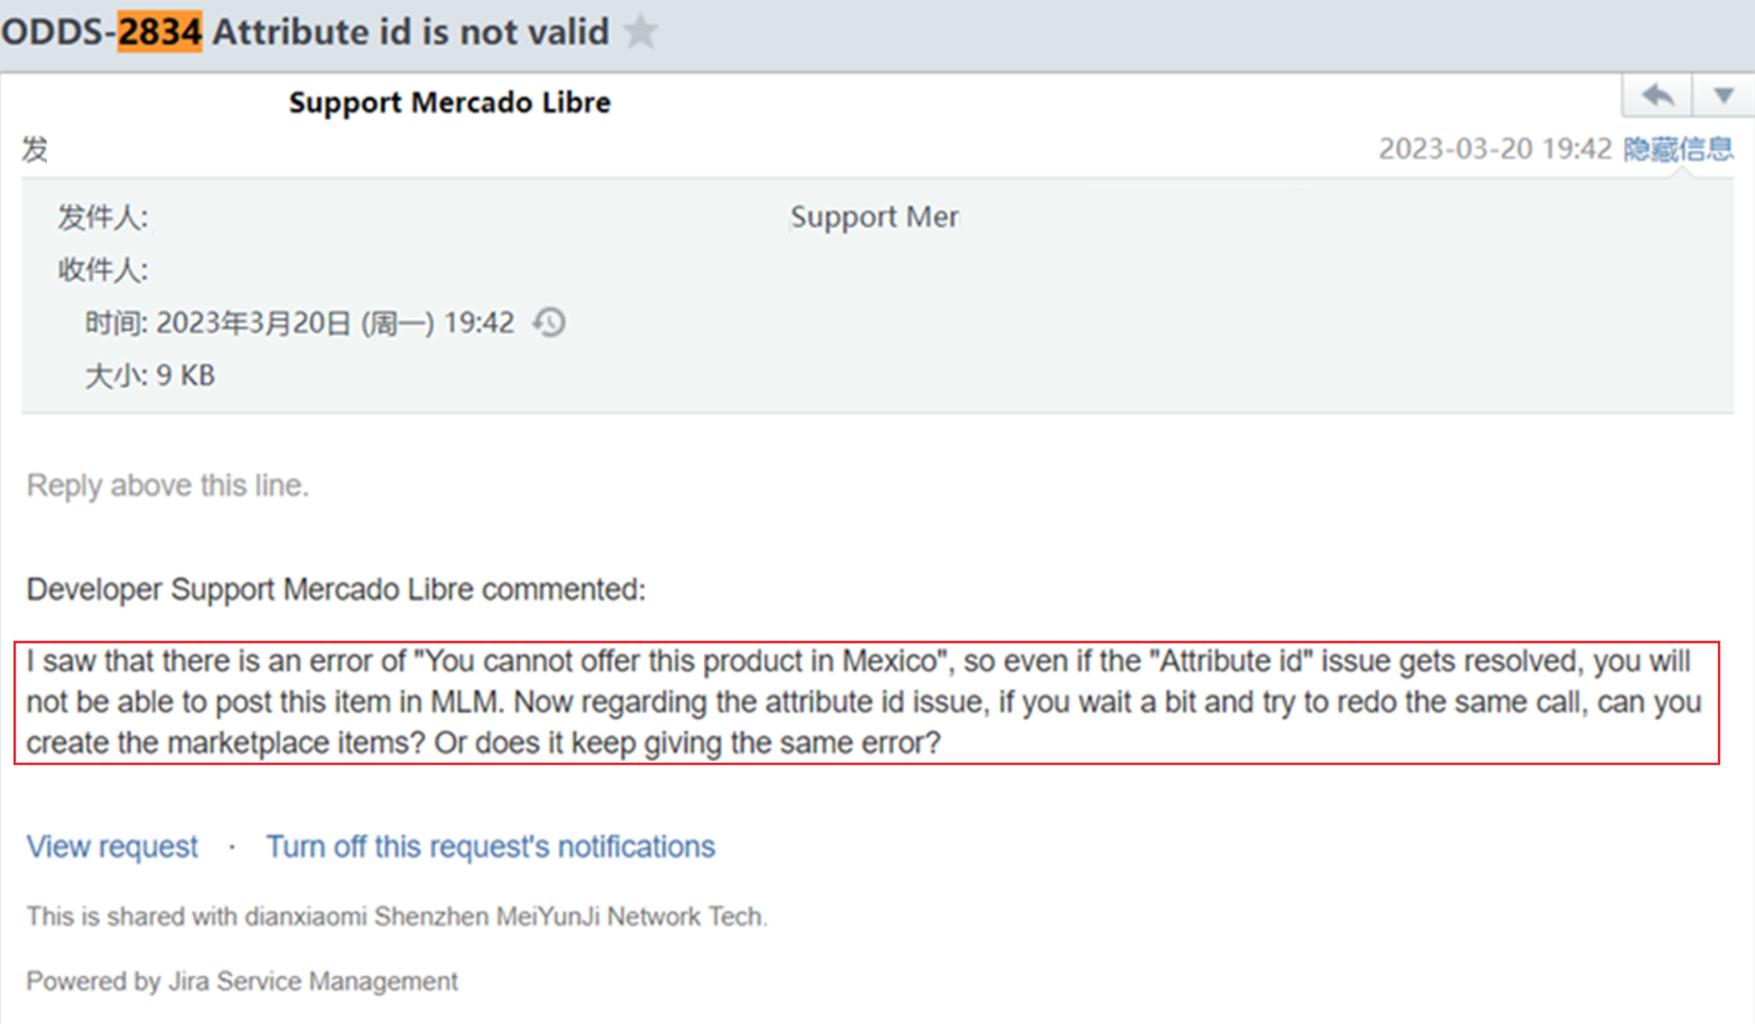Open the dropdown arrow beside reply
The height and width of the screenshot is (1024, 1755).
(x=1723, y=95)
